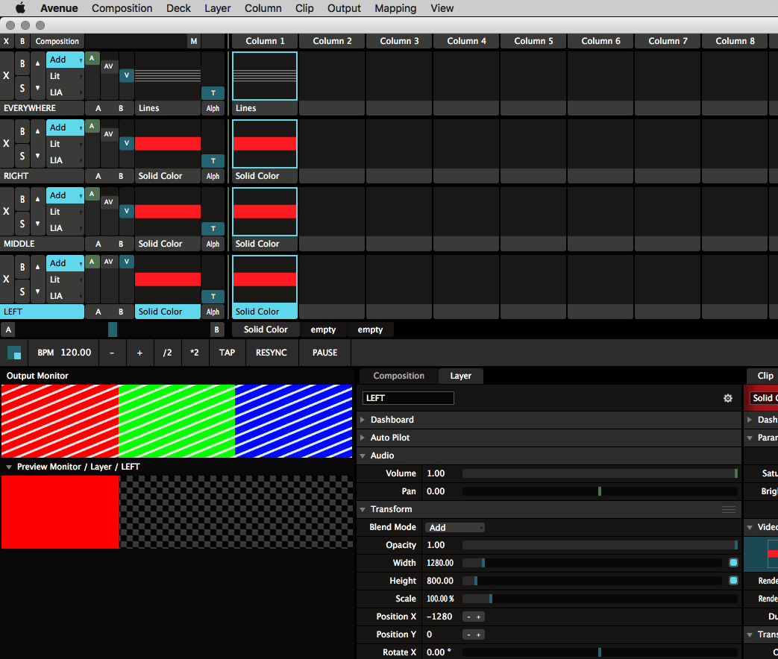Open the Blend Mode dropdown in Transform
Image resolution: width=778 pixels, height=659 pixels.
coord(455,527)
